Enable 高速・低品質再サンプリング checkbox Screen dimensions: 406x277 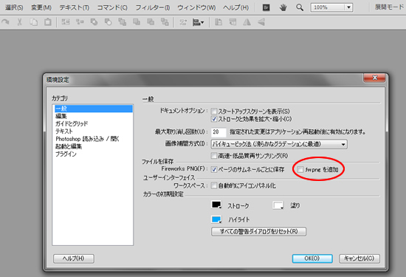[x=214, y=156]
